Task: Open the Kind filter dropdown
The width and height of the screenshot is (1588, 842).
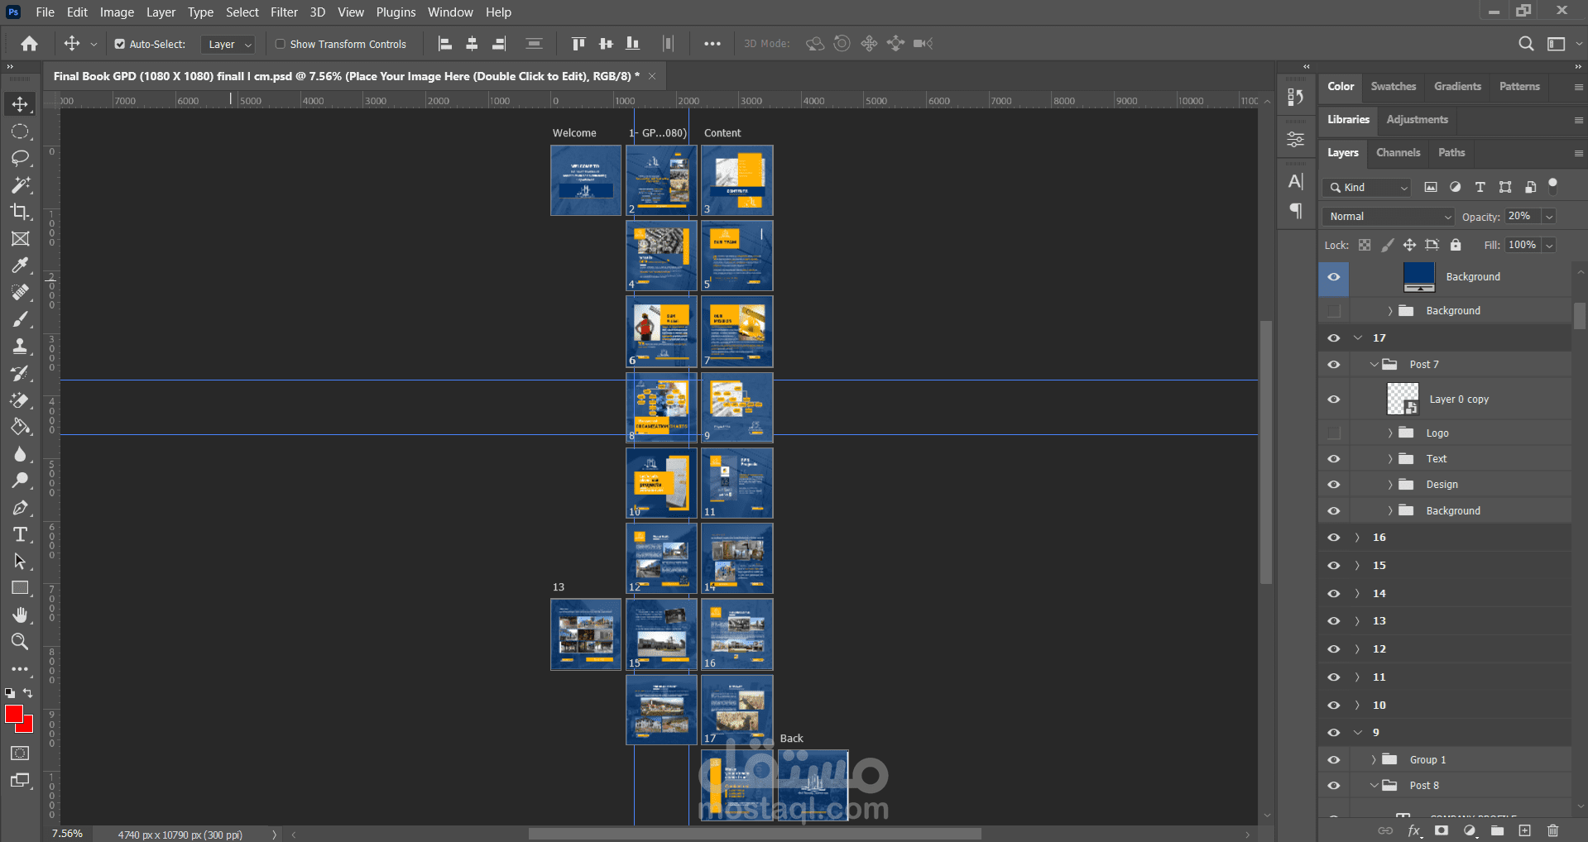Action: pyautogui.click(x=1366, y=188)
